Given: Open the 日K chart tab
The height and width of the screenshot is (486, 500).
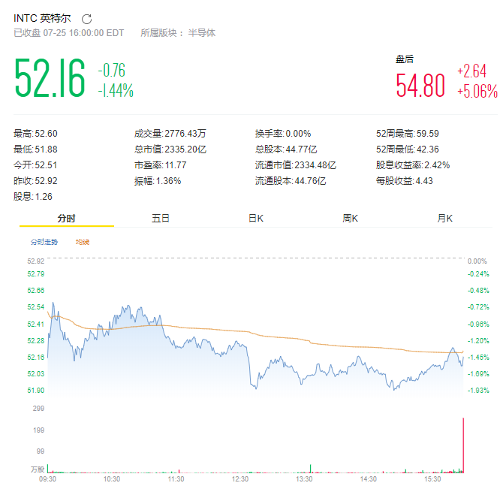Looking at the screenshot, I should 256,219.
